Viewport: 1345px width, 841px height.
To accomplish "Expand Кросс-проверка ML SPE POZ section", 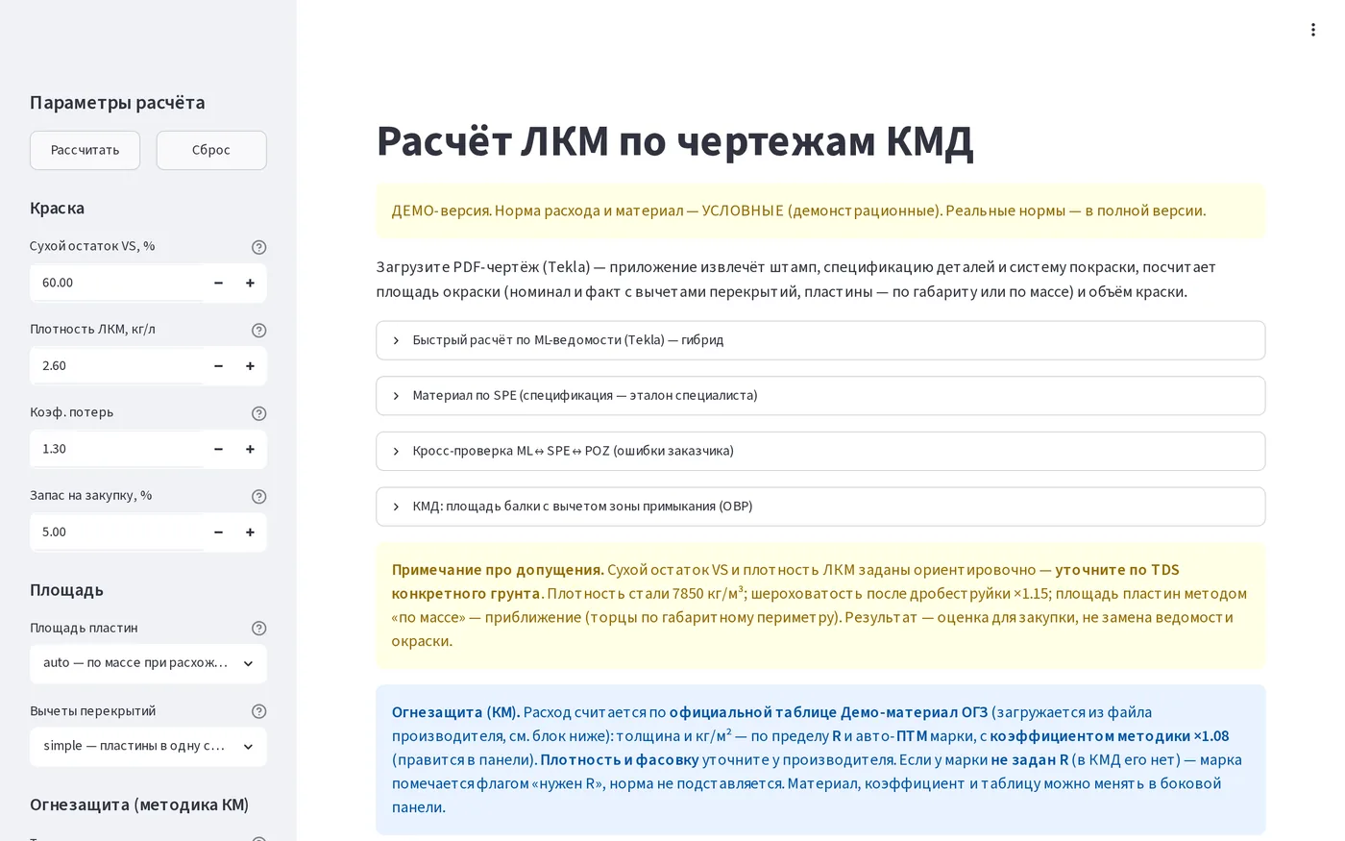I will [x=820, y=451].
